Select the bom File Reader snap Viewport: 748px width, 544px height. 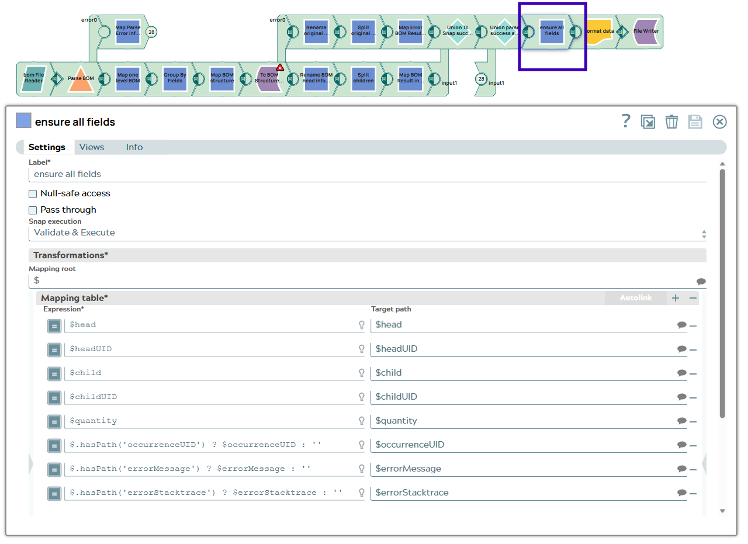33,78
